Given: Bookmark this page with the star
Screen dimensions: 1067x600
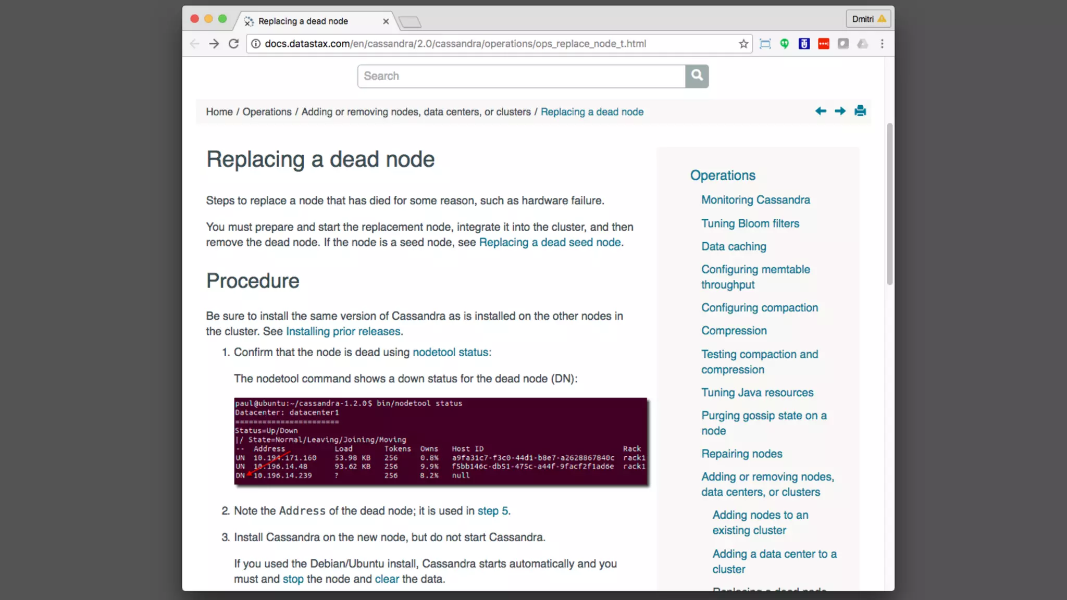Looking at the screenshot, I should point(743,44).
